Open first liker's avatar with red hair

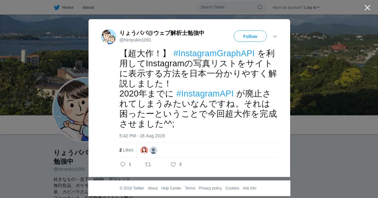click(144, 150)
